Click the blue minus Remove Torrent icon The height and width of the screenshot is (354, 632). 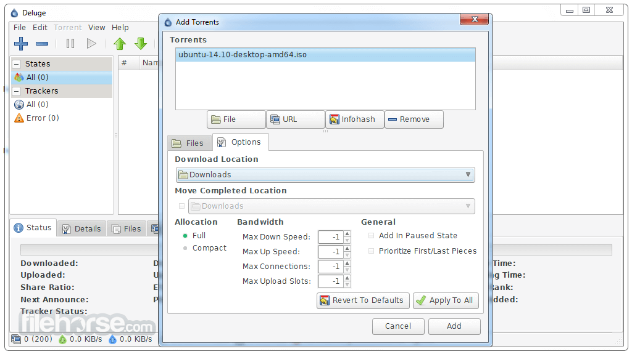click(42, 44)
